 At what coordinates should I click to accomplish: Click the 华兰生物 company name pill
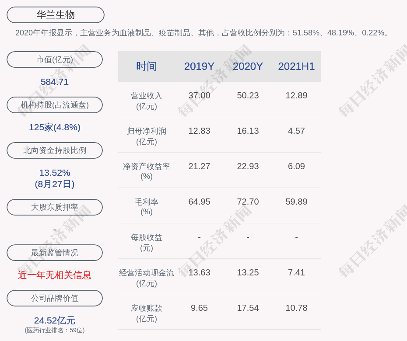[x=55, y=15]
